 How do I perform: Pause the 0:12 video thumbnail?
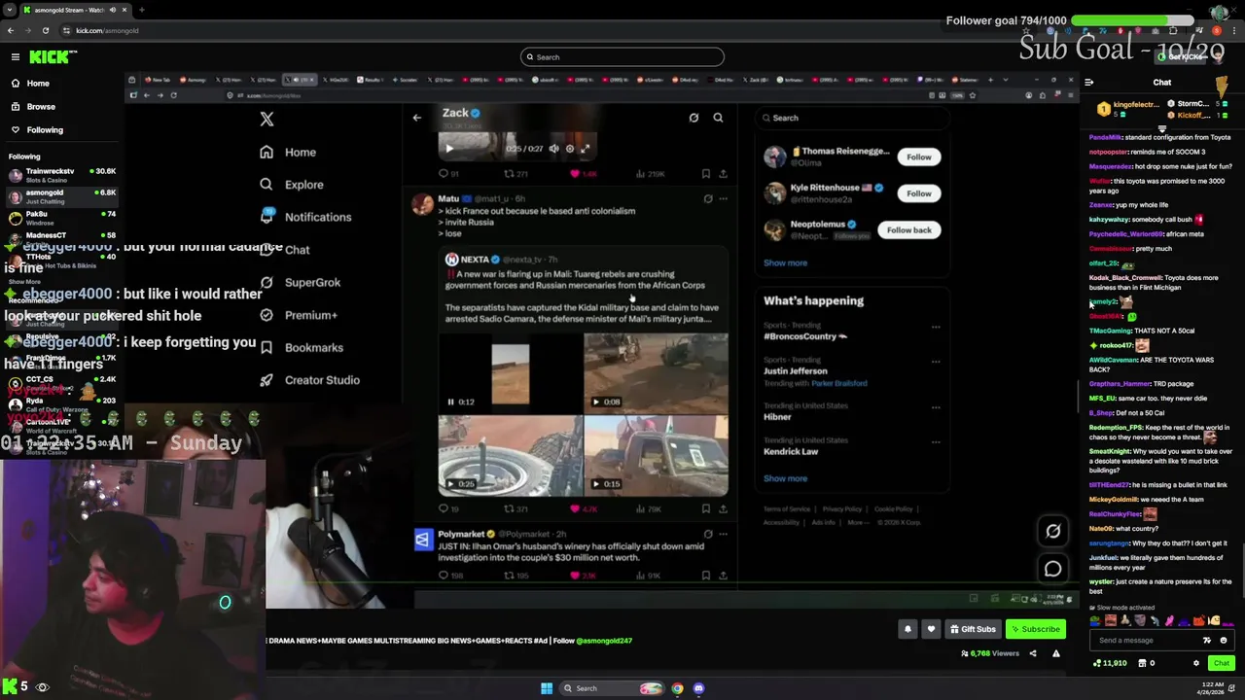coord(450,402)
